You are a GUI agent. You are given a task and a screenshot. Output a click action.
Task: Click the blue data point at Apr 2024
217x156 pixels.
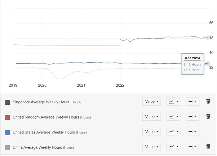click(x=208, y=64)
